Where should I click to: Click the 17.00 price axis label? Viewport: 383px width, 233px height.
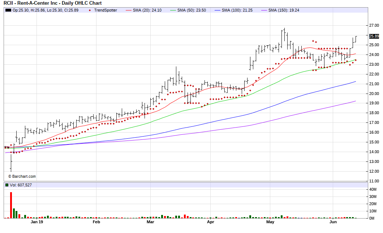(x=374, y=122)
